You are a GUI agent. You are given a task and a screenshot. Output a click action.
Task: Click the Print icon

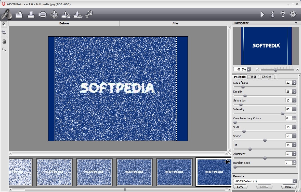43,14
